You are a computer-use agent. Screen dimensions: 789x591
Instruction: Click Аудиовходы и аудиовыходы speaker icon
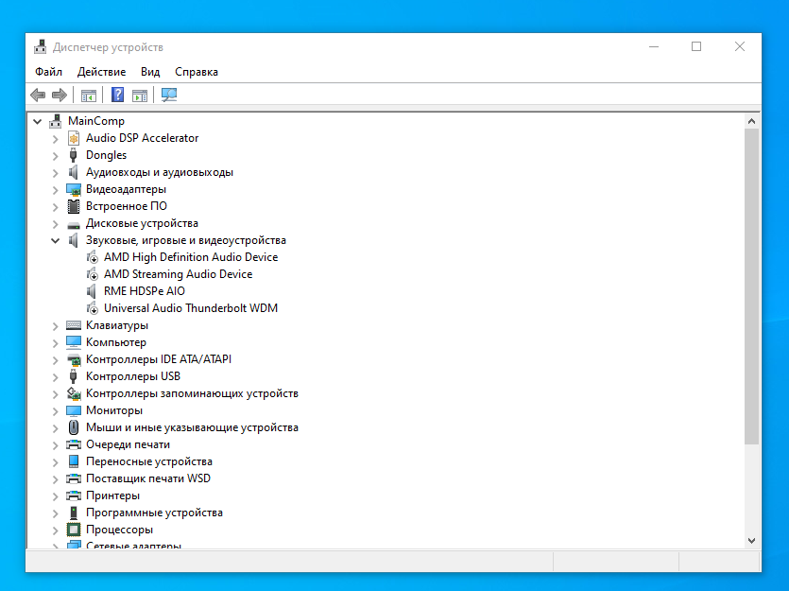tap(74, 172)
